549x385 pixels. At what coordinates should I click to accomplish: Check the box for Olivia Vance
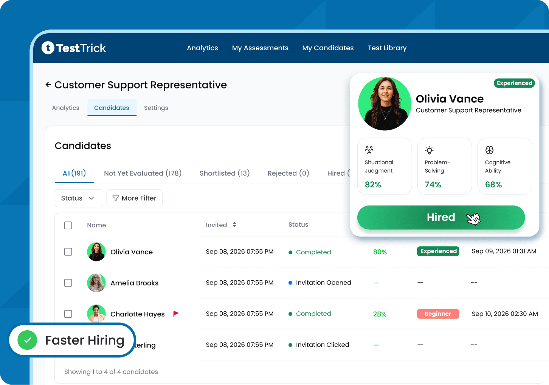tap(68, 252)
